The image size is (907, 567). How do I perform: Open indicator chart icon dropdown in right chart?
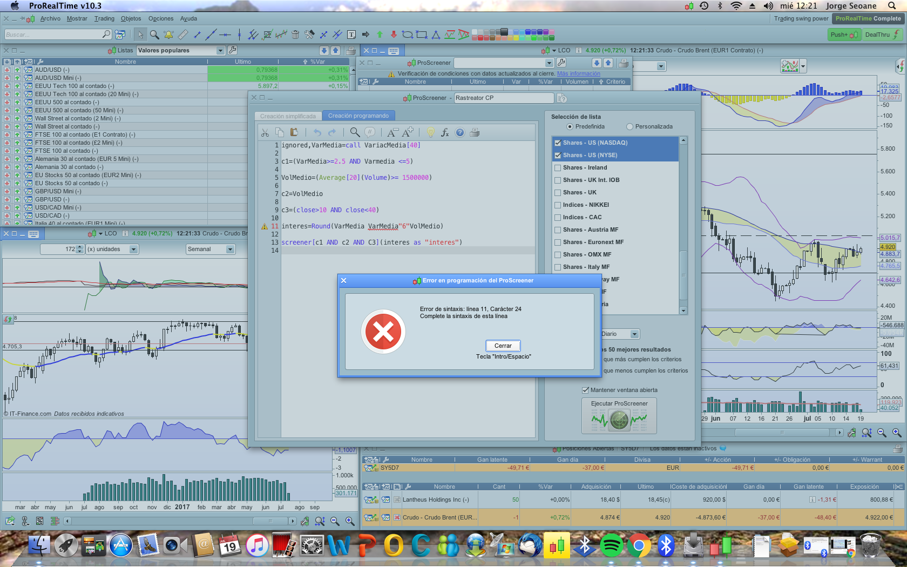click(803, 66)
